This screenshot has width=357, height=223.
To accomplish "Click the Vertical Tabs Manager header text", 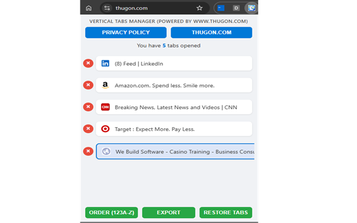I will click(168, 21).
